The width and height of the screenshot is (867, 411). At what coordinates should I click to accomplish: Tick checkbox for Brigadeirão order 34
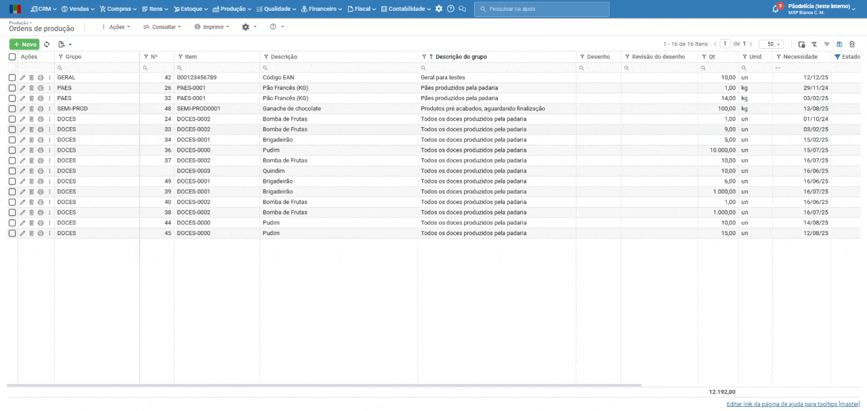(x=12, y=139)
